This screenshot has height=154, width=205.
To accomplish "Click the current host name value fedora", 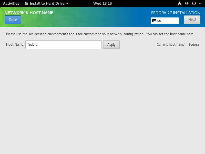I will pos(194,45).
